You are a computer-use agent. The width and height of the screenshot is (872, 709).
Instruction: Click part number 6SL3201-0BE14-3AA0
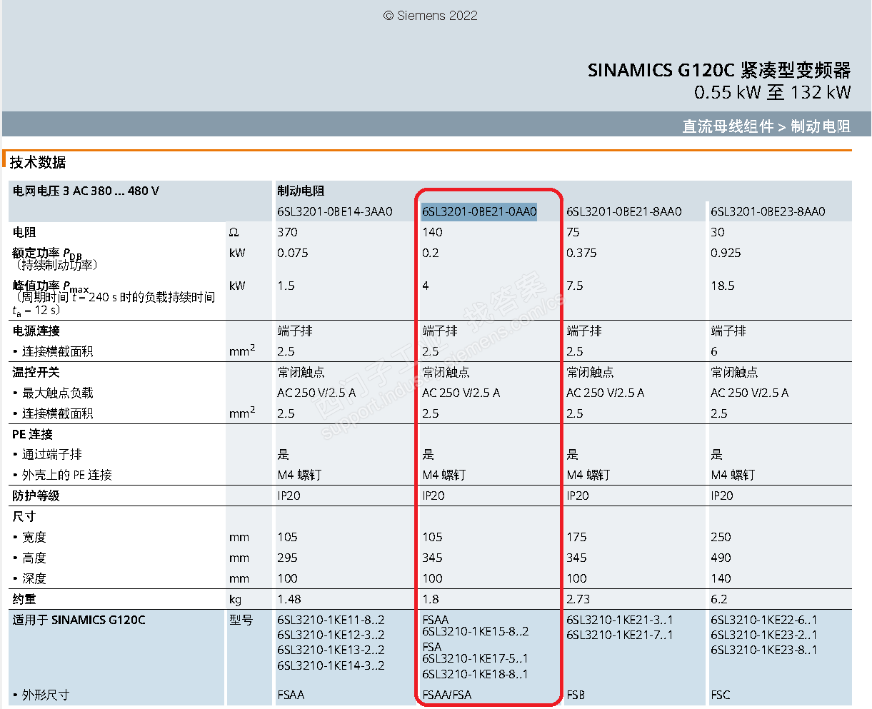(335, 211)
